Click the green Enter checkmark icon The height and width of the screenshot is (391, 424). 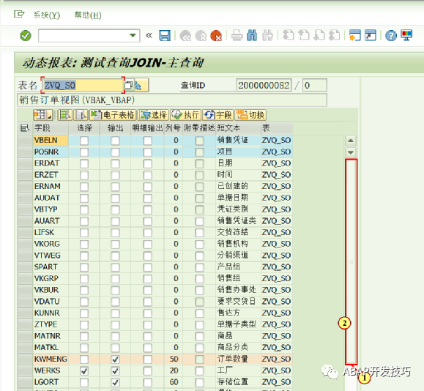pos(26,35)
